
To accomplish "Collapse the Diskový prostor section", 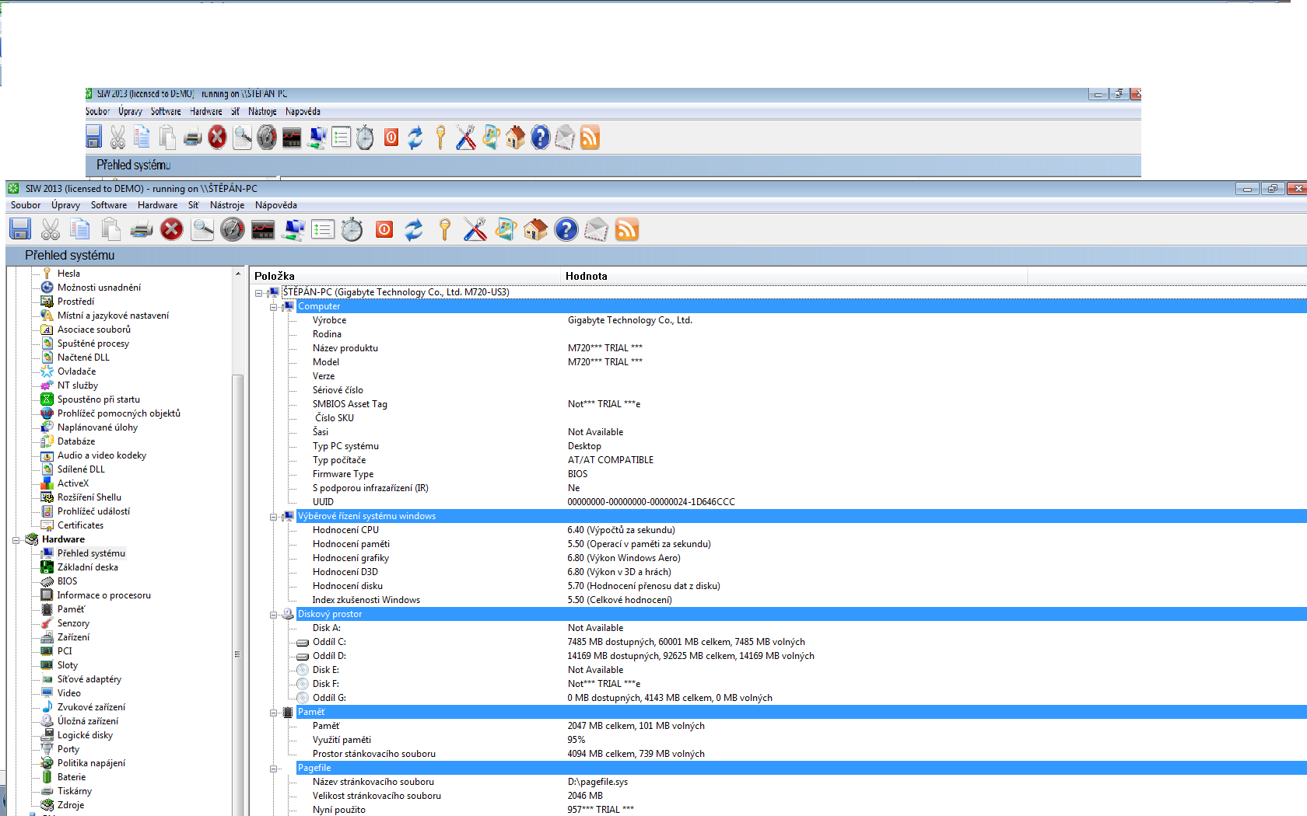I will coord(274,615).
